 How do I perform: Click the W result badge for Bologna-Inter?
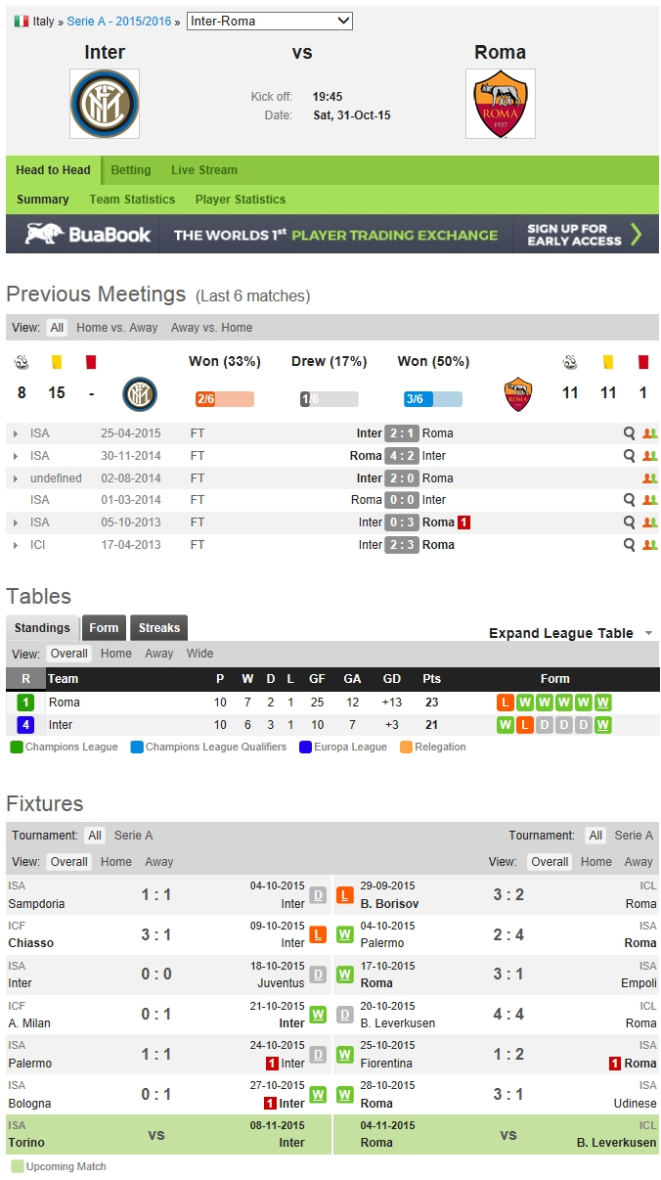[318, 1095]
